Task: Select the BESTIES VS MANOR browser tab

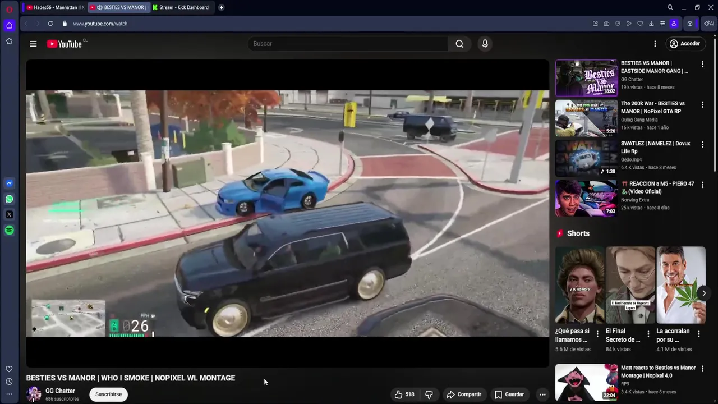Action: (x=119, y=7)
